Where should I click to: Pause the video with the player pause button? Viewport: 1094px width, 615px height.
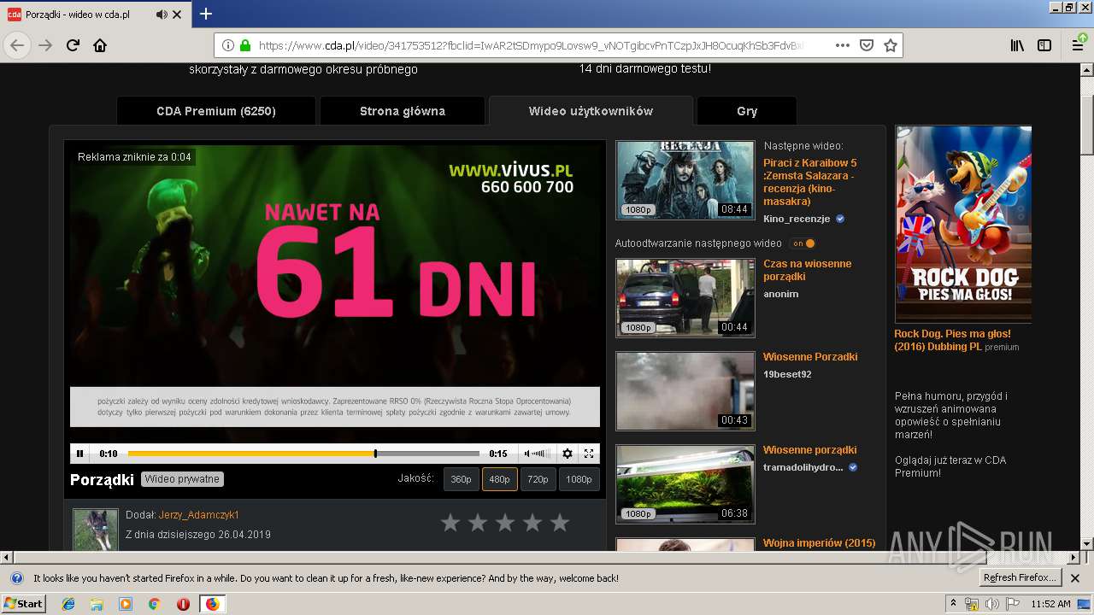click(79, 454)
